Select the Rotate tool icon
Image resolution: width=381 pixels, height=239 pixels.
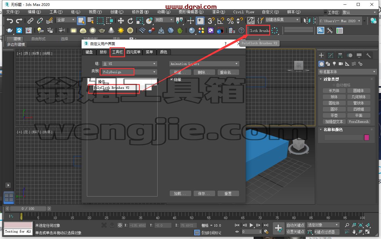(130, 21)
